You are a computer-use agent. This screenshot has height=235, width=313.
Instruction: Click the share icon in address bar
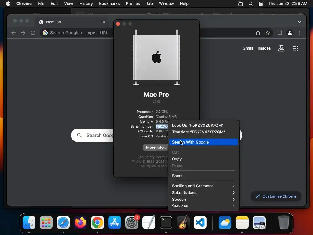coord(258,33)
